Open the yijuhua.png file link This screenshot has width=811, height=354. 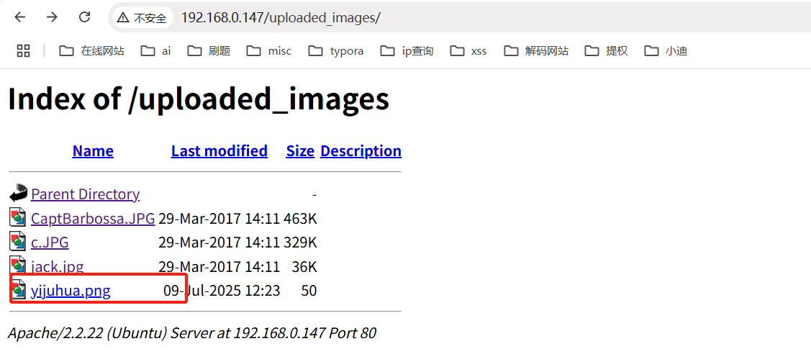[x=71, y=291]
